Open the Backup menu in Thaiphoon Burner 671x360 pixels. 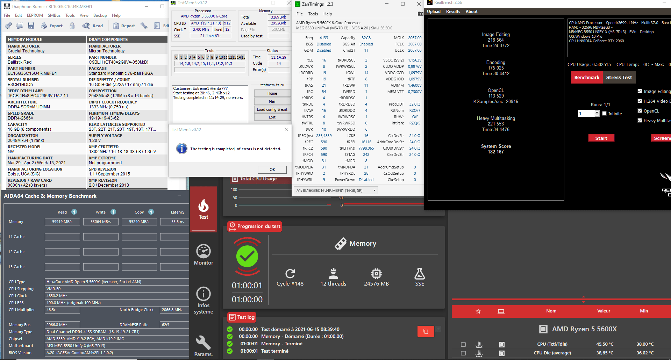pos(100,15)
